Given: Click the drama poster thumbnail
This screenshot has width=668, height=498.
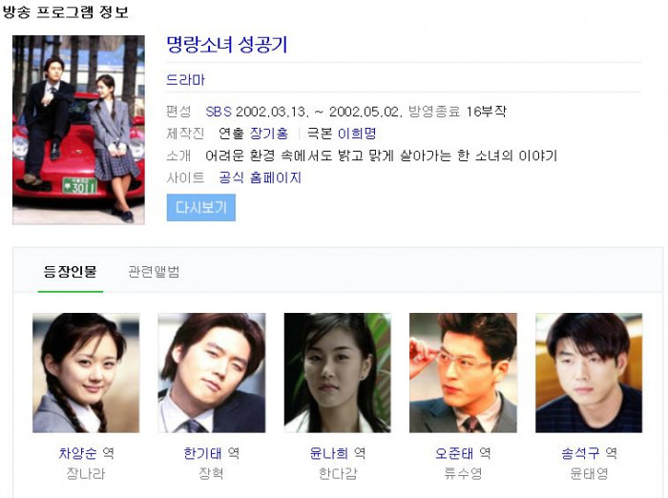Looking at the screenshot, I should click(x=79, y=130).
